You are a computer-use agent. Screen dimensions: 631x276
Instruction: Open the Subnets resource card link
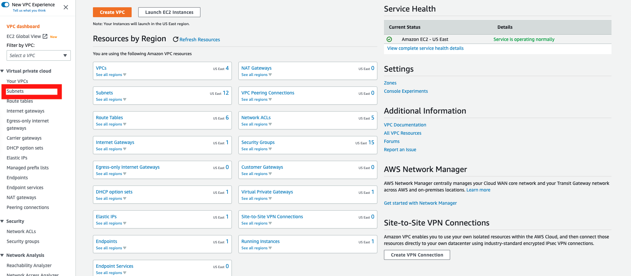[x=105, y=93]
